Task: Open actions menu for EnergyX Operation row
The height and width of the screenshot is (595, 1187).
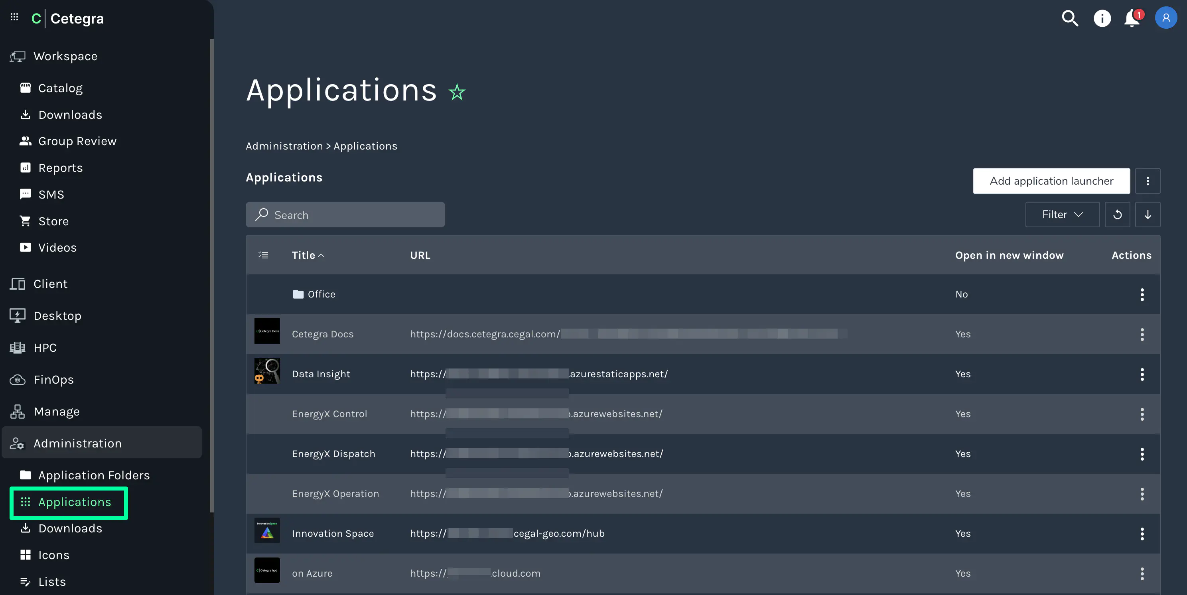Action: pos(1142,494)
